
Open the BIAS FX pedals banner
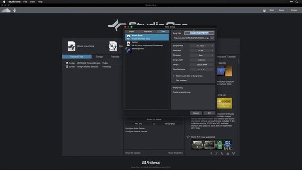tap(211, 145)
